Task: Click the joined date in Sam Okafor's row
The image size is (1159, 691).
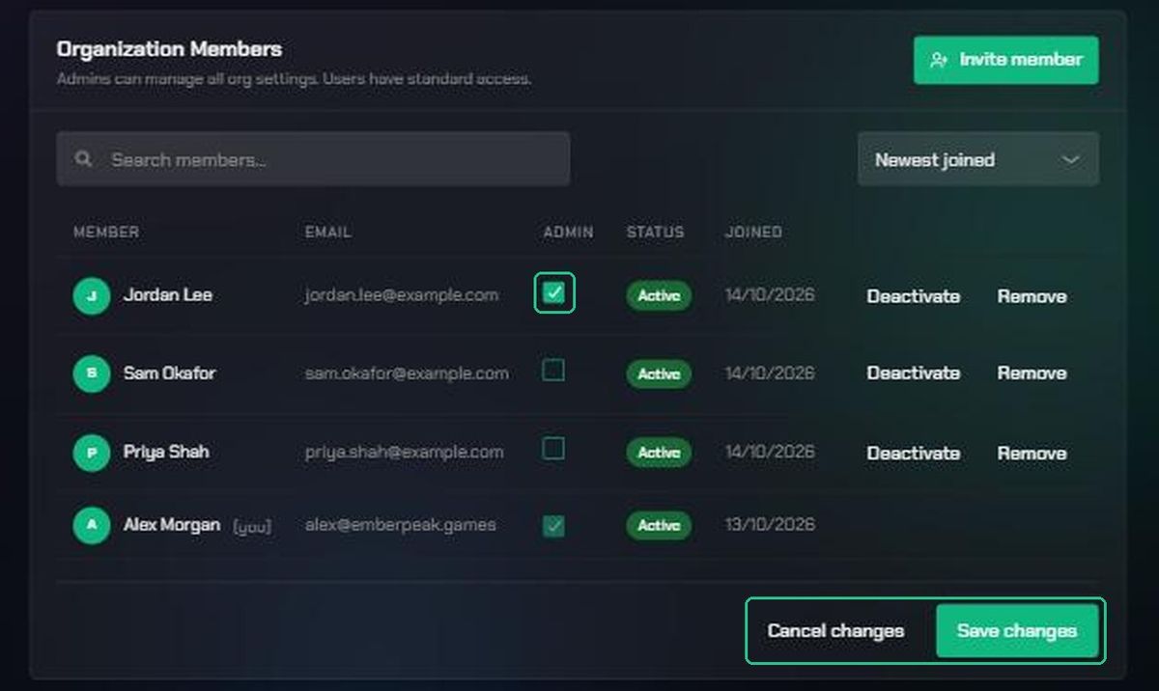Action: pos(770,373)
